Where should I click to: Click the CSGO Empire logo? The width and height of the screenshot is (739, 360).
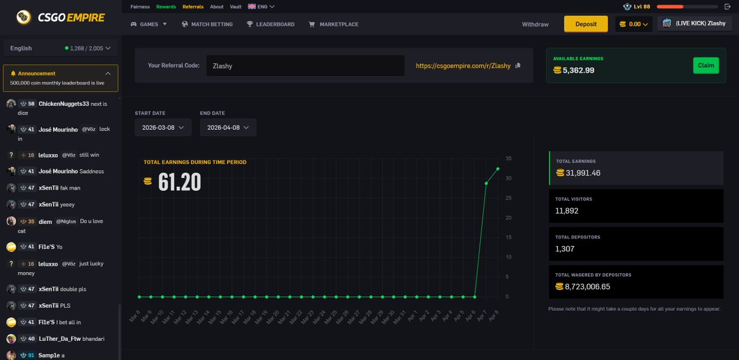tap(60, 17)
